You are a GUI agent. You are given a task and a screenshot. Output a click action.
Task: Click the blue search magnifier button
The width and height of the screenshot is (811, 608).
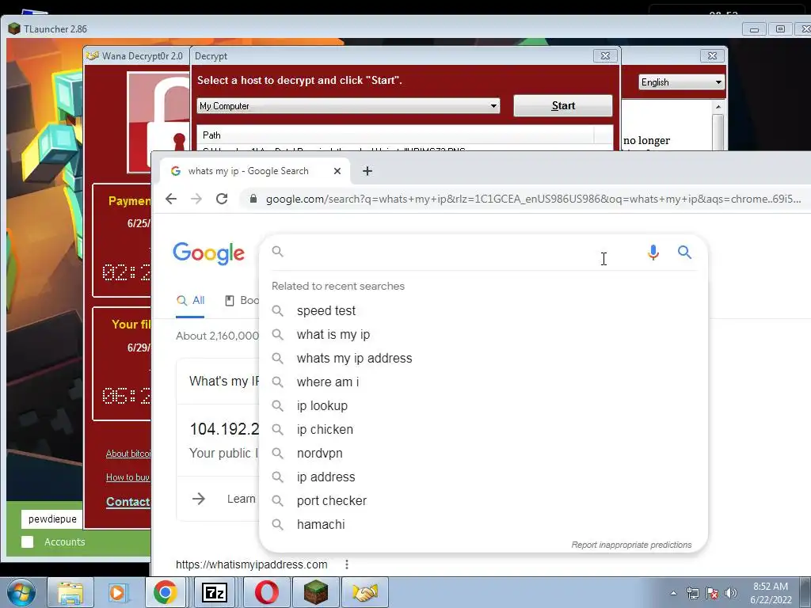[685, 253]
